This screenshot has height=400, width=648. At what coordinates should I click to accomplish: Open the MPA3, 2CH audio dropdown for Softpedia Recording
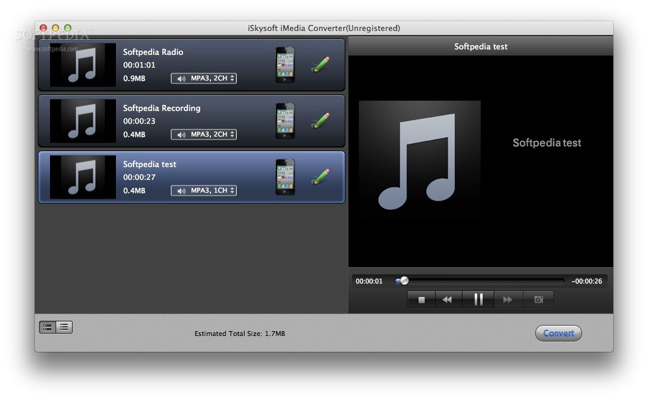(x=204, y=135)
